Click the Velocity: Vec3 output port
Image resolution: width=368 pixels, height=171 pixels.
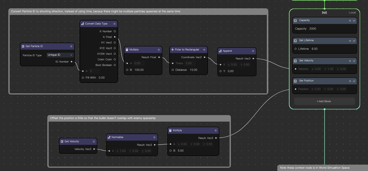(94, 149)
